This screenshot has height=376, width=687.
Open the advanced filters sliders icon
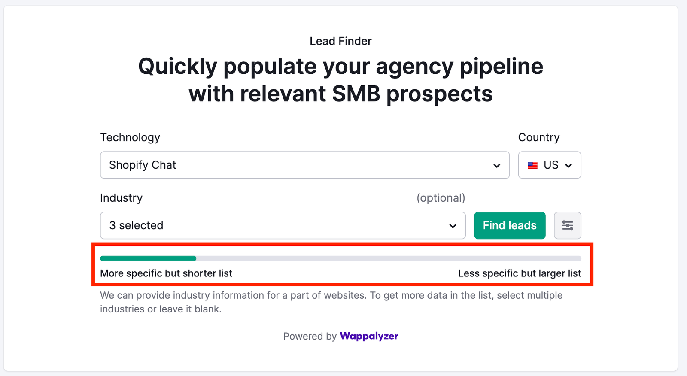[x=567, y=225]
